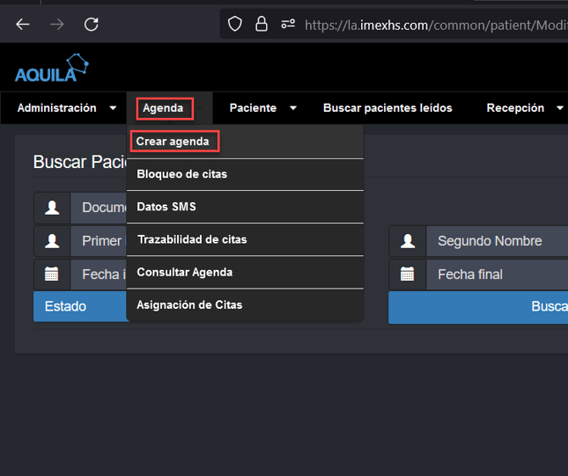Click the browser back arrow
The height and width of the screenshot is (476, 568).
tap(23, 24)
